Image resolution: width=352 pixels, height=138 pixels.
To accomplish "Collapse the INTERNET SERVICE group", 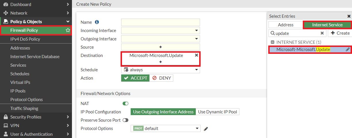I will tap(272, 42).
